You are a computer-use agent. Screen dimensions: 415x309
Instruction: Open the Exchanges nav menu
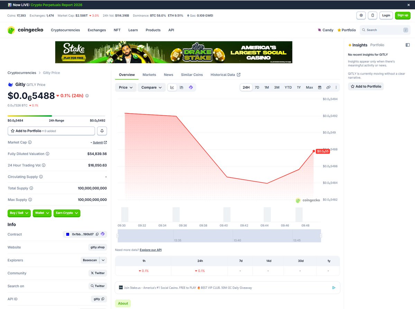point(97,30)
